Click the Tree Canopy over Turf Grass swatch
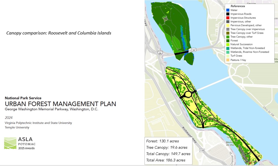This screenshot has height=166, width=278. [x=228, y=33]
